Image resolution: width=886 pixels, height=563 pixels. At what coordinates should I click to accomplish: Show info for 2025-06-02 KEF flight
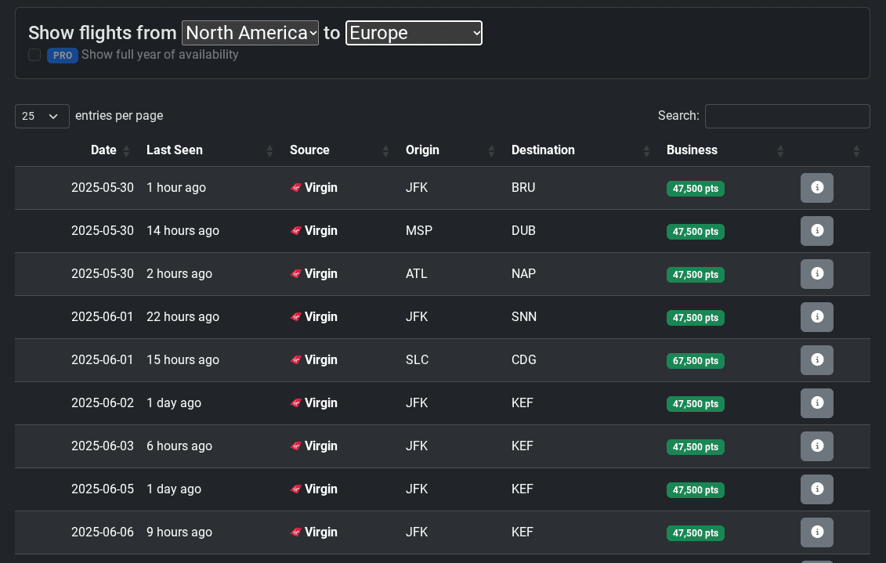click(816, 403)
